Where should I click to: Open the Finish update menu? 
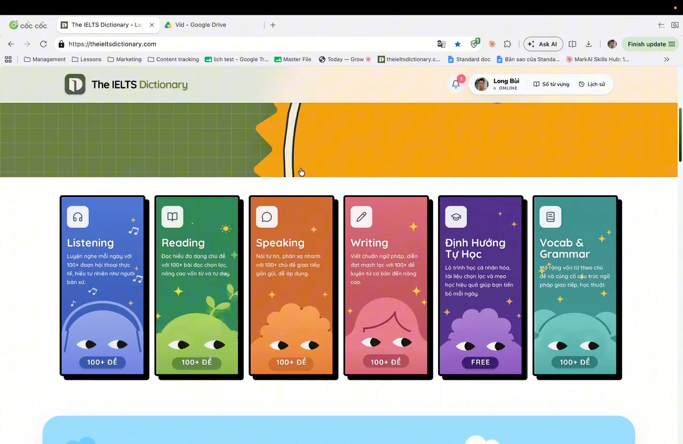pos(652,44)
